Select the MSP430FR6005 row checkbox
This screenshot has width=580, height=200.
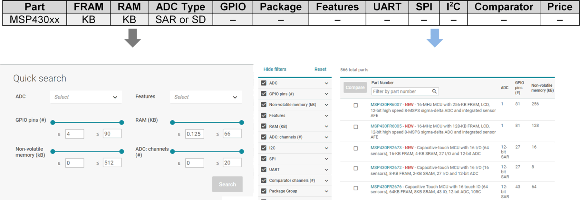pyautogui.click(x=356, y=127)
